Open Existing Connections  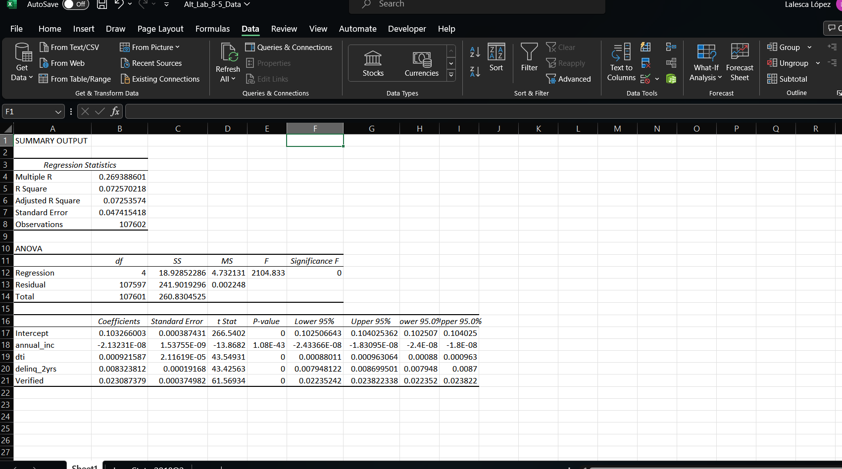click(x=160, y=79)
